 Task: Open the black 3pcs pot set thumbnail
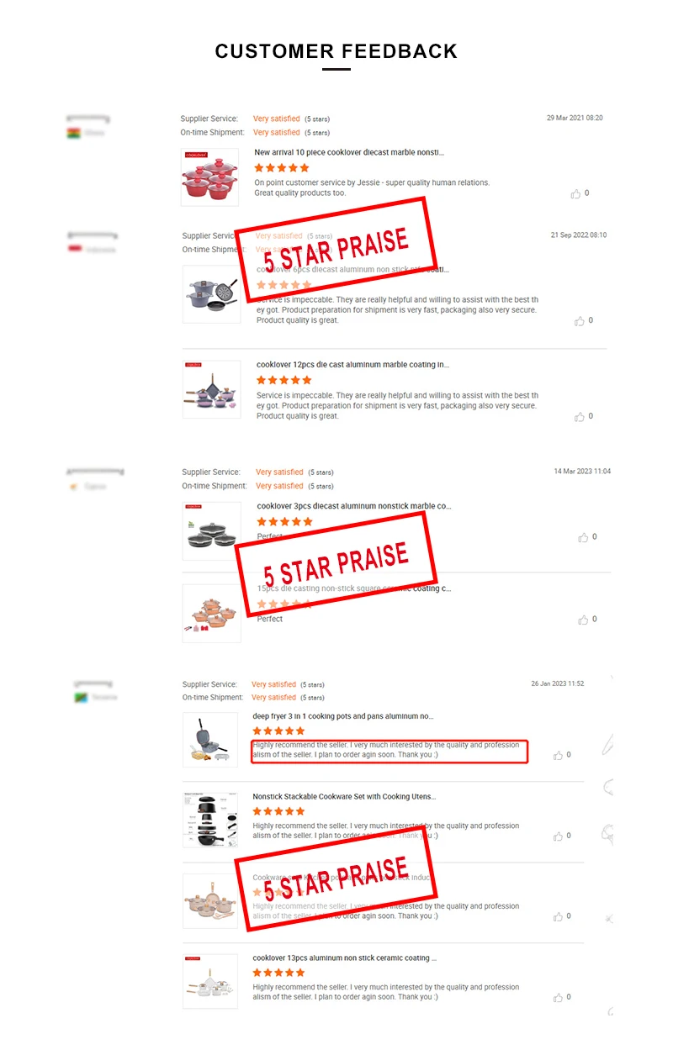click(x=211, y=531)
